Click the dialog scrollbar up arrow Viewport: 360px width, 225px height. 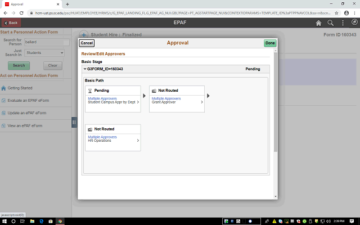point(276,51)
